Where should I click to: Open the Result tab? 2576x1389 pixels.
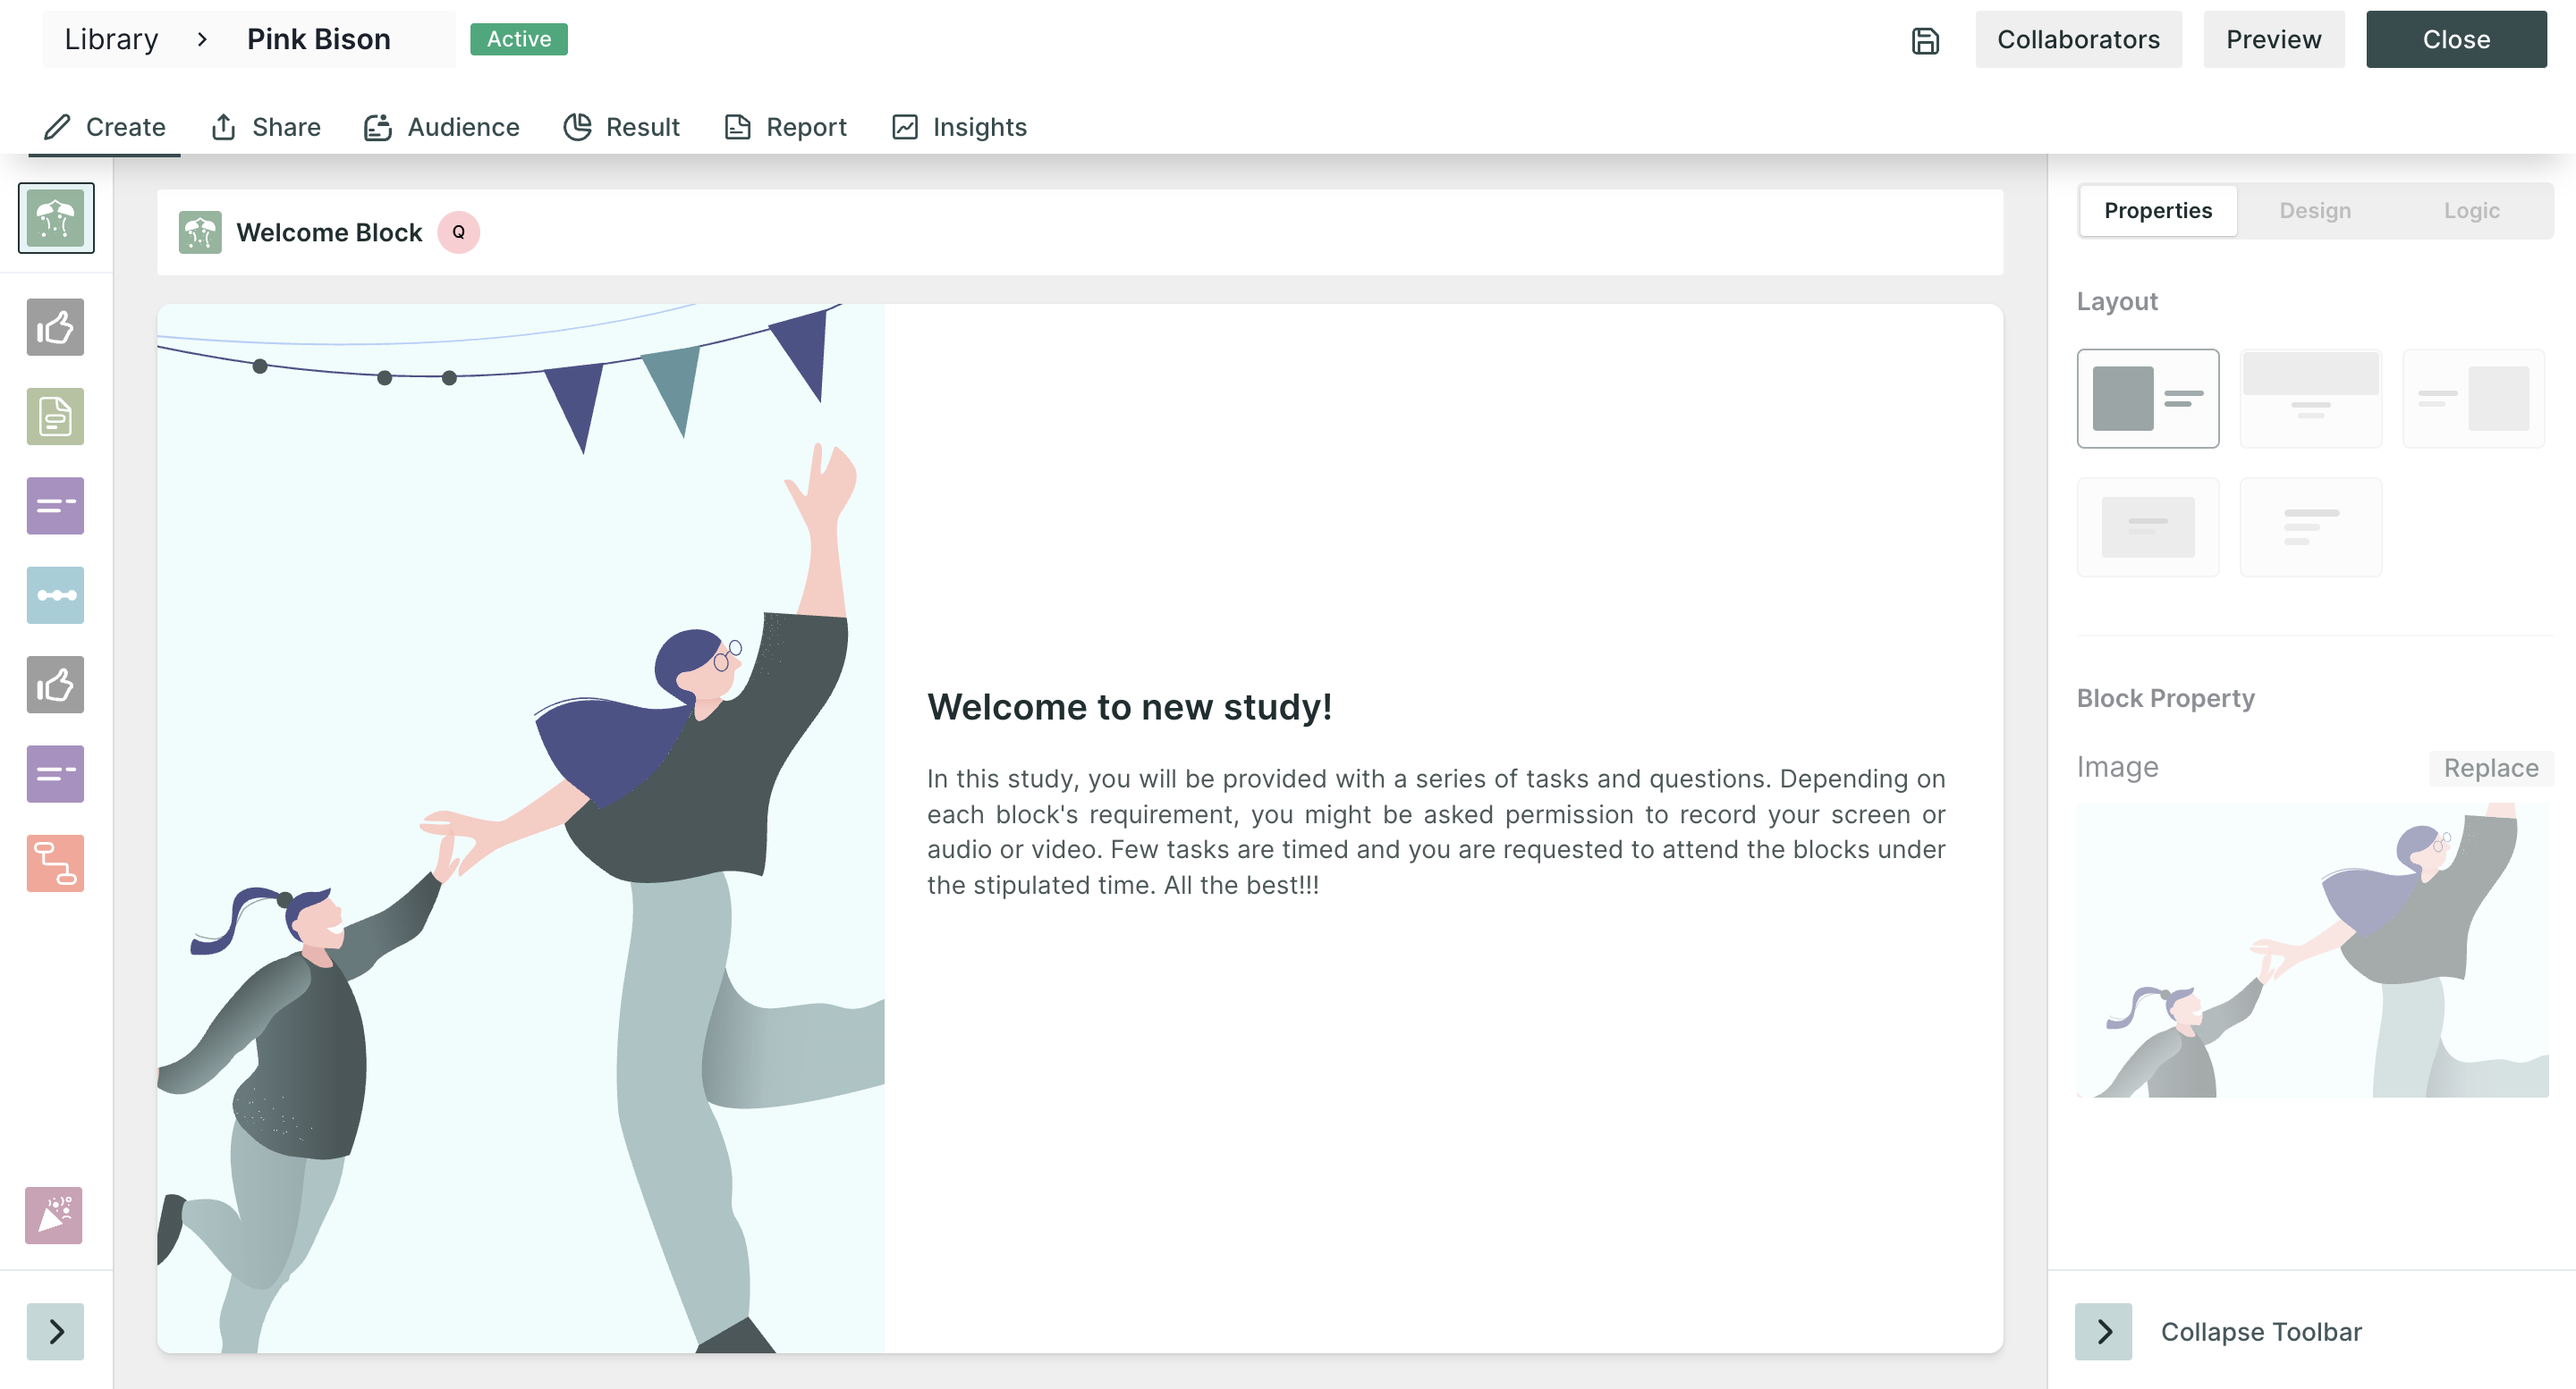(x=621, y=127)
